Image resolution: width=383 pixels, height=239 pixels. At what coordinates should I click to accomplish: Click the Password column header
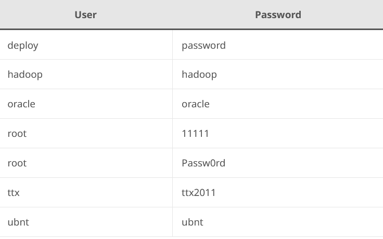(x=278, y=15)
